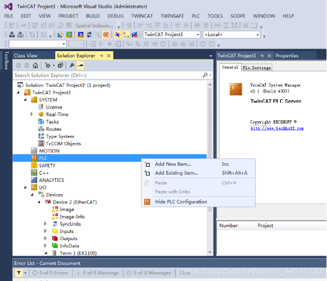Click the first Build download toolbar icon
The width and height of the screenshot is (327, 281).
[x=12, y=35]
